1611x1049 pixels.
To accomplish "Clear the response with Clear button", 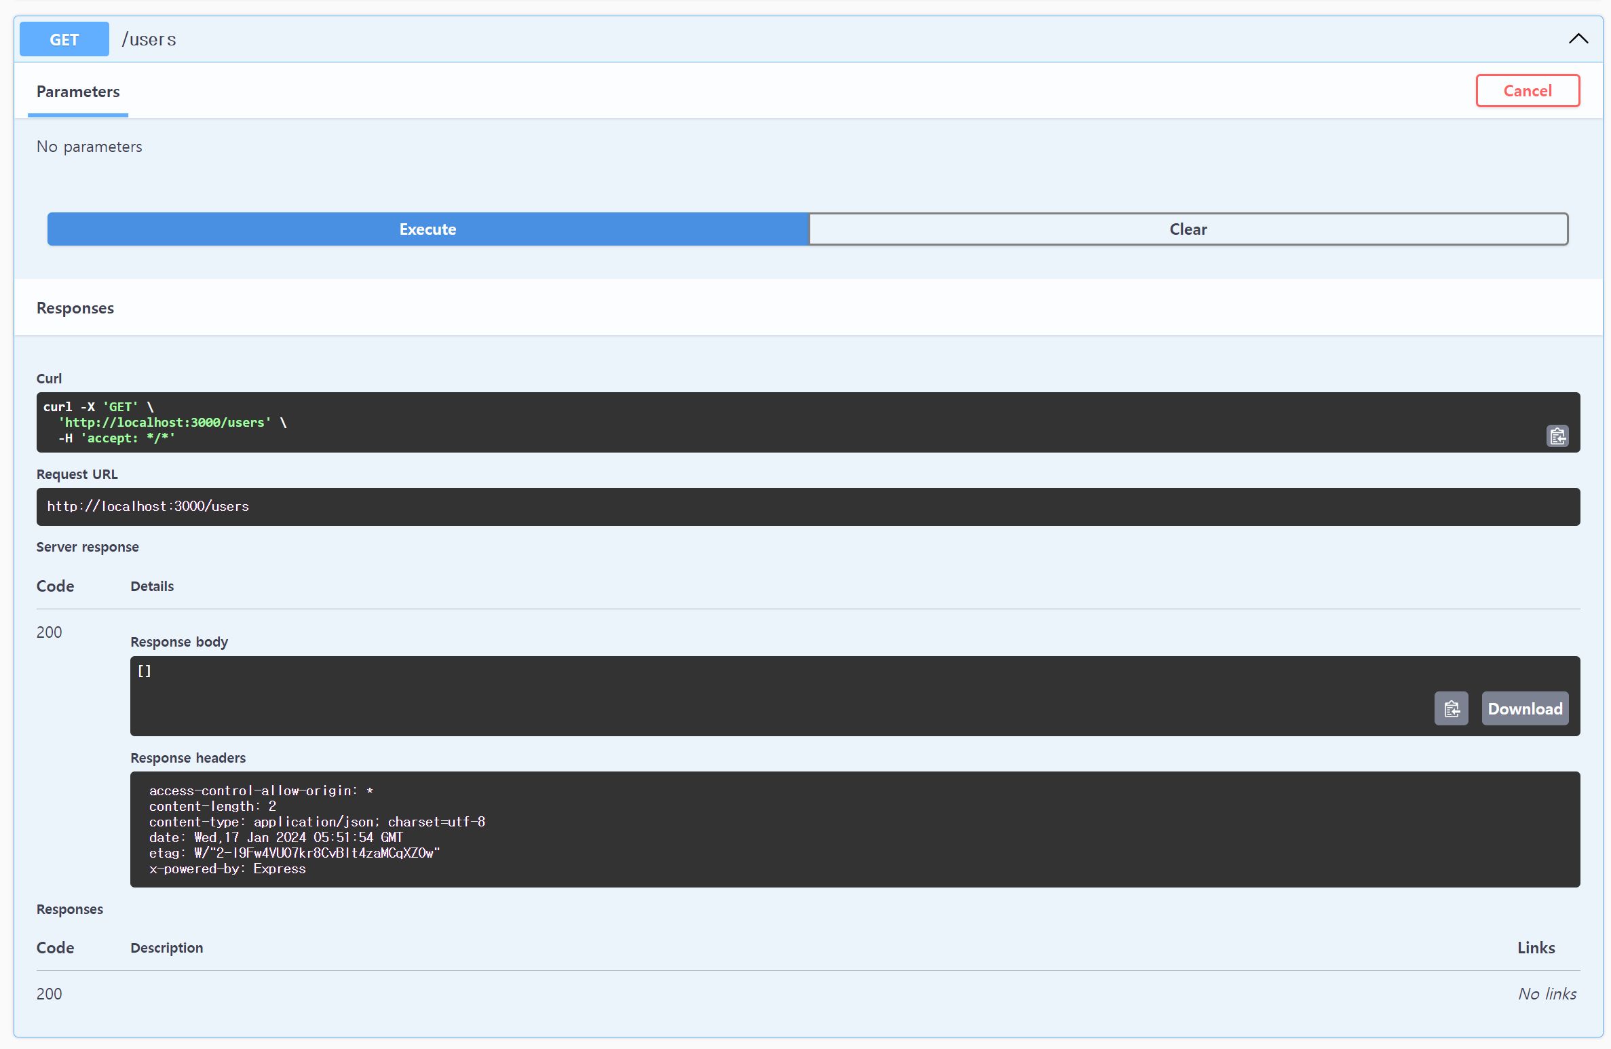I will [1188, 229].
